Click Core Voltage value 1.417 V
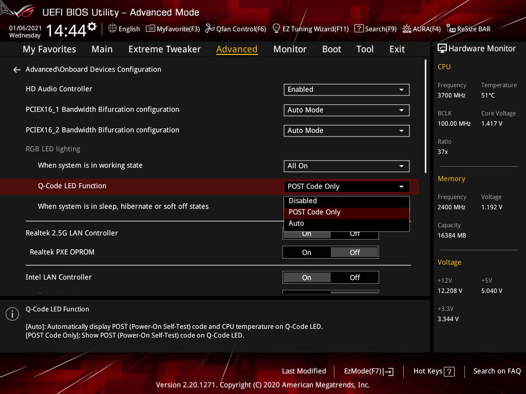 click(x=492, y=124)
